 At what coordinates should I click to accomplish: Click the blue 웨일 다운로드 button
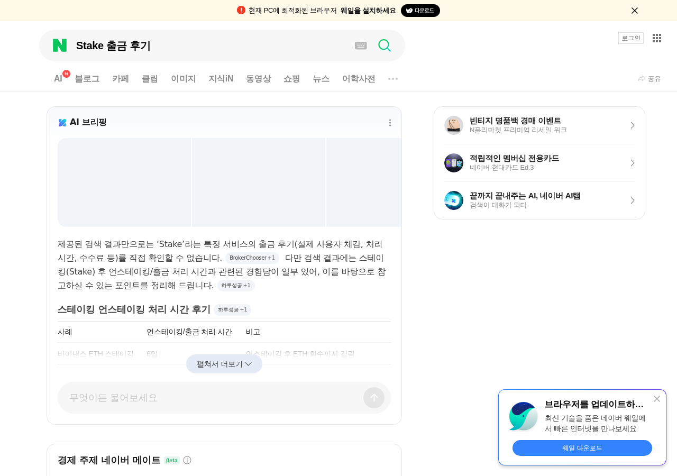(582, 448)
